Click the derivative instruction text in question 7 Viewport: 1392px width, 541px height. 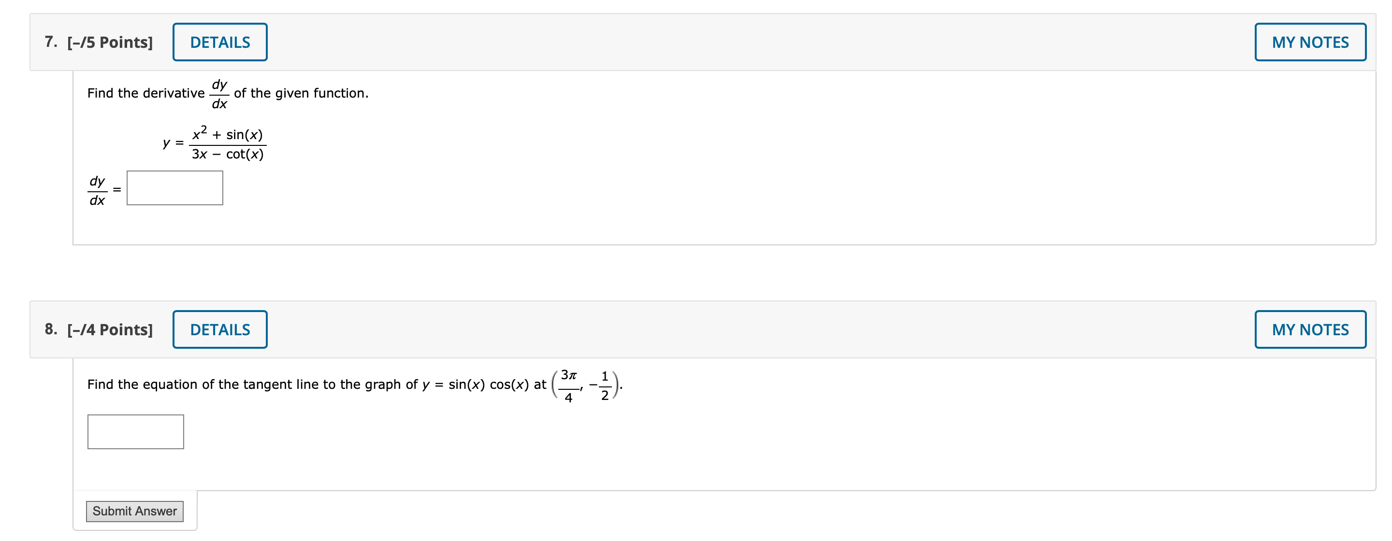pos(227,92)
